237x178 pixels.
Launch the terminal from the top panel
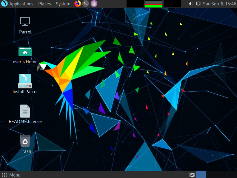pos(86,4)
